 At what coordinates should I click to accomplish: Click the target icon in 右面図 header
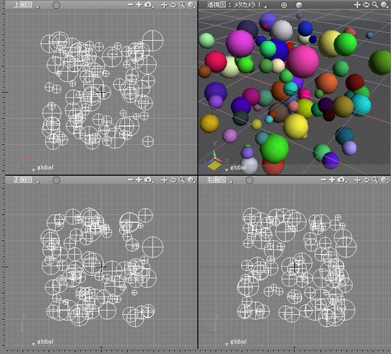[x=250, y=180]
